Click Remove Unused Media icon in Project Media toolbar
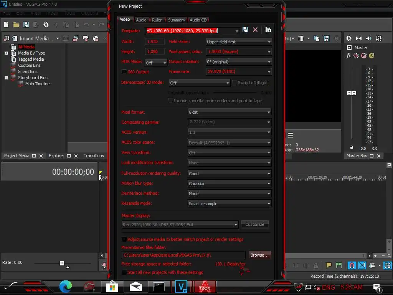 point(7,38)
